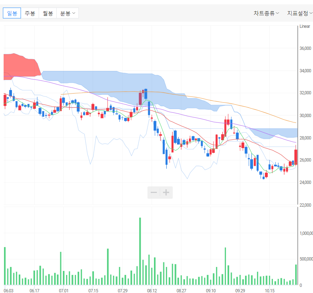313x293 pixels.
Task: Click the 34,000 price axis label
Action: click(305, 71)
